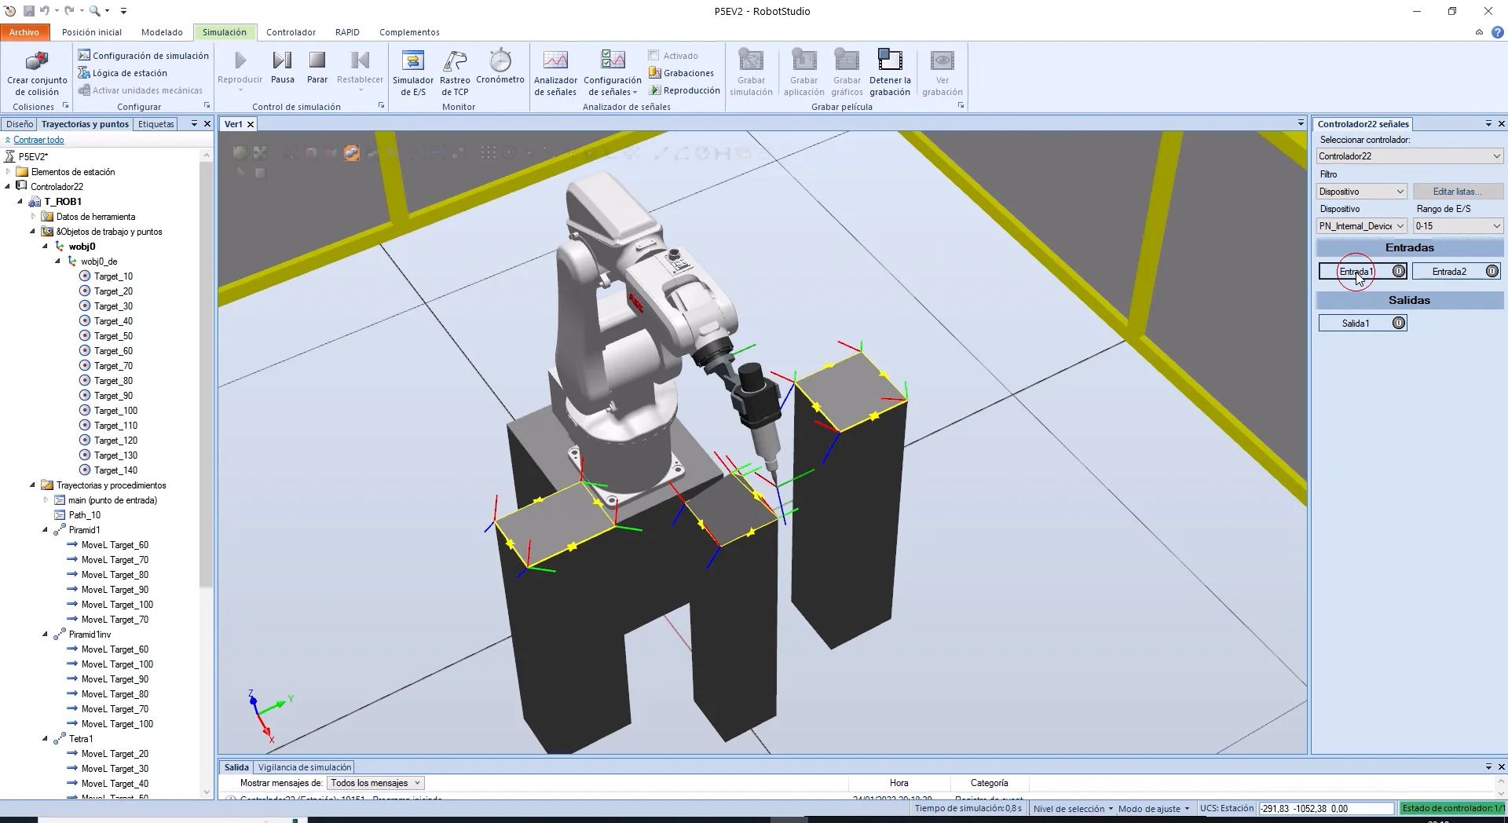Switch to the Controlador ribbon tab
1508x823 pixels.
291,32
